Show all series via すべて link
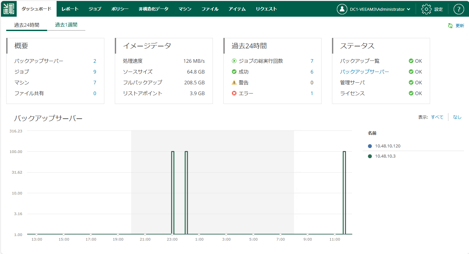Viewport: 469px width, 254px height. (x=437, y=117)
